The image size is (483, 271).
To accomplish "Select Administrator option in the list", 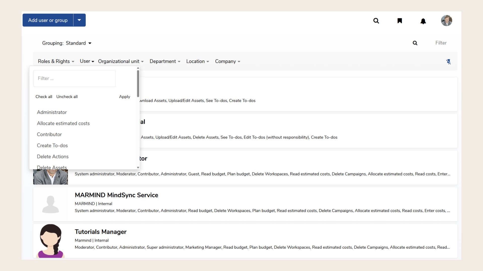I will [52, 112].
